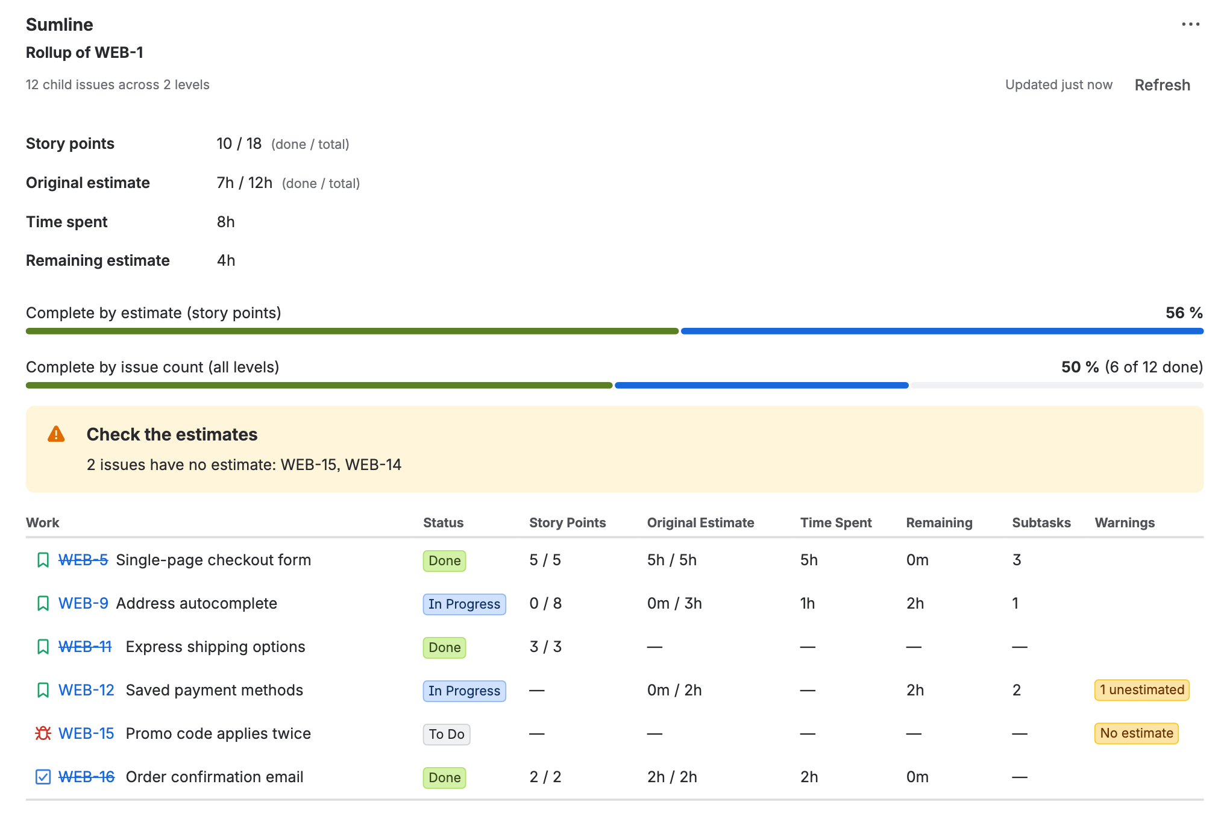Click WEB-16 original estimate '2h / 2h'
The height and width of the screenshot is (828, 1221).
coord(672,777)
